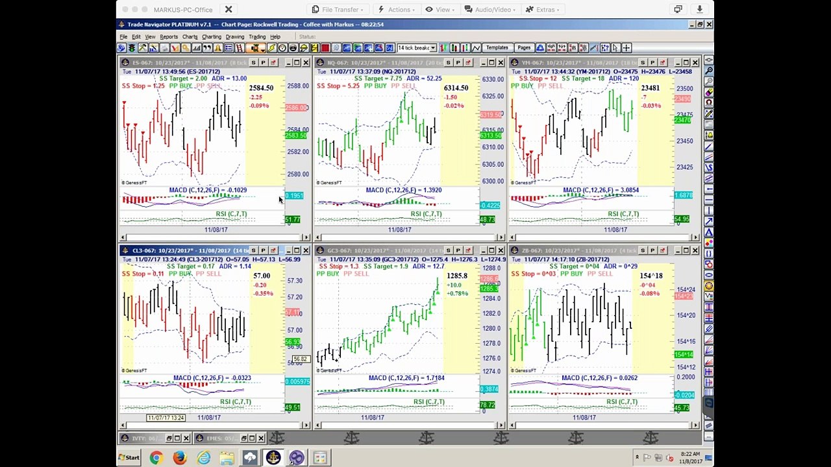831x467 pixels.
Task: Click the S button on NQ-067 chart
Action: tap(448, 63)
